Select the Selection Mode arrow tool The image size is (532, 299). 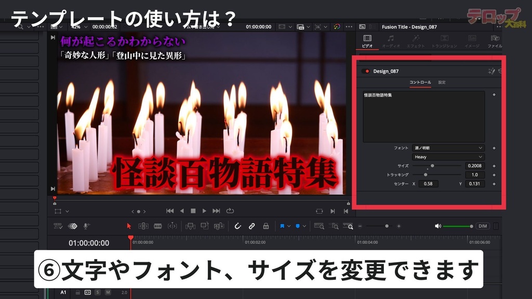point(129,225)
